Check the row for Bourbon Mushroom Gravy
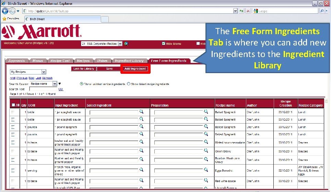Screen dimensions: 331x192 pyautogui.click(x=13, y=160)
